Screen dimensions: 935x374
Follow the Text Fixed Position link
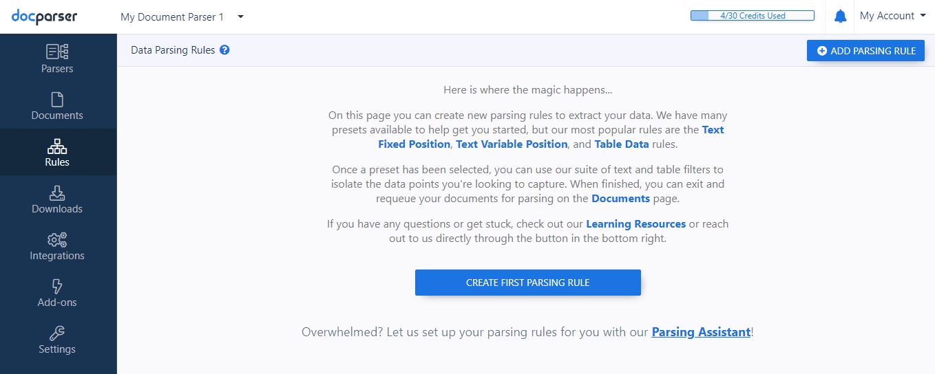tap(551, 137)
